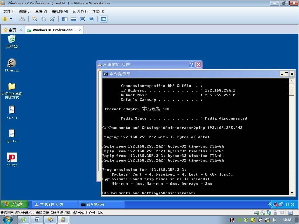
Task: Click the 命令提示符 window title bar icon
Action: point(105,74)
